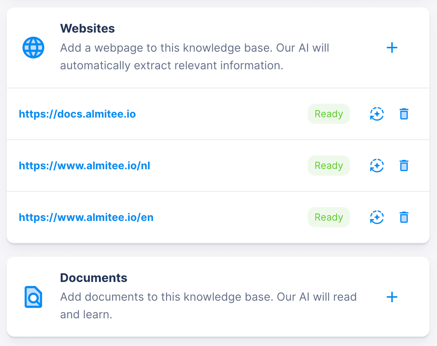Viewport: 437px width, 346px height.
Task: Open the https://www.almitee.io/en link
Action: [x=86, y=217]
